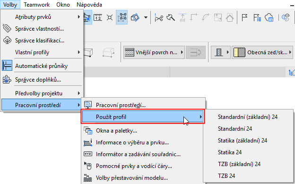The height and width of the screenshot is (184, 295).
Task: Expand Atributy prvků submenu
Action: tap(42, 17)
